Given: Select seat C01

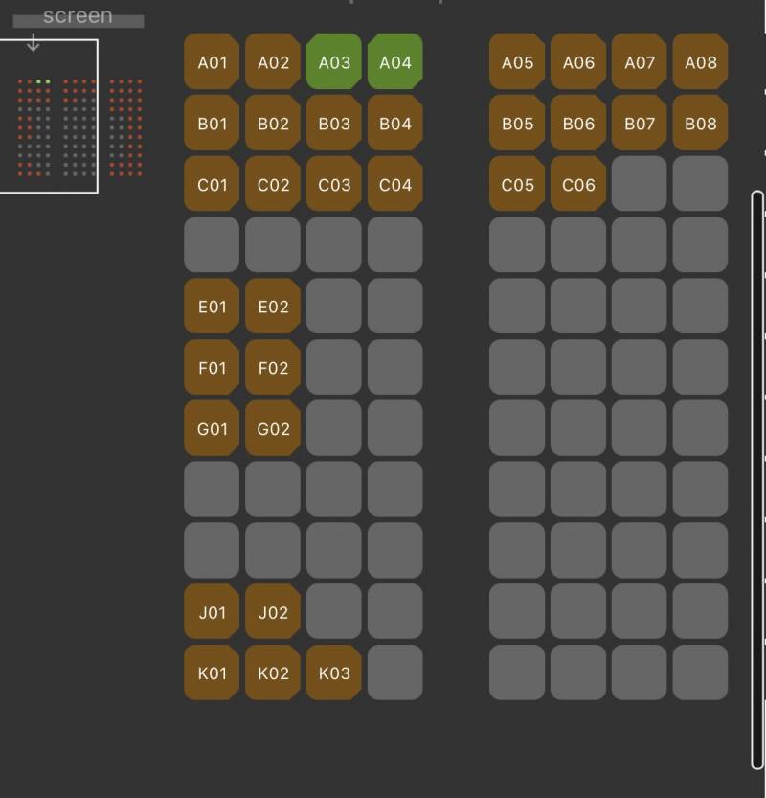Looking at the screenshot, I should pyautogui.click(x=212, y=184).
